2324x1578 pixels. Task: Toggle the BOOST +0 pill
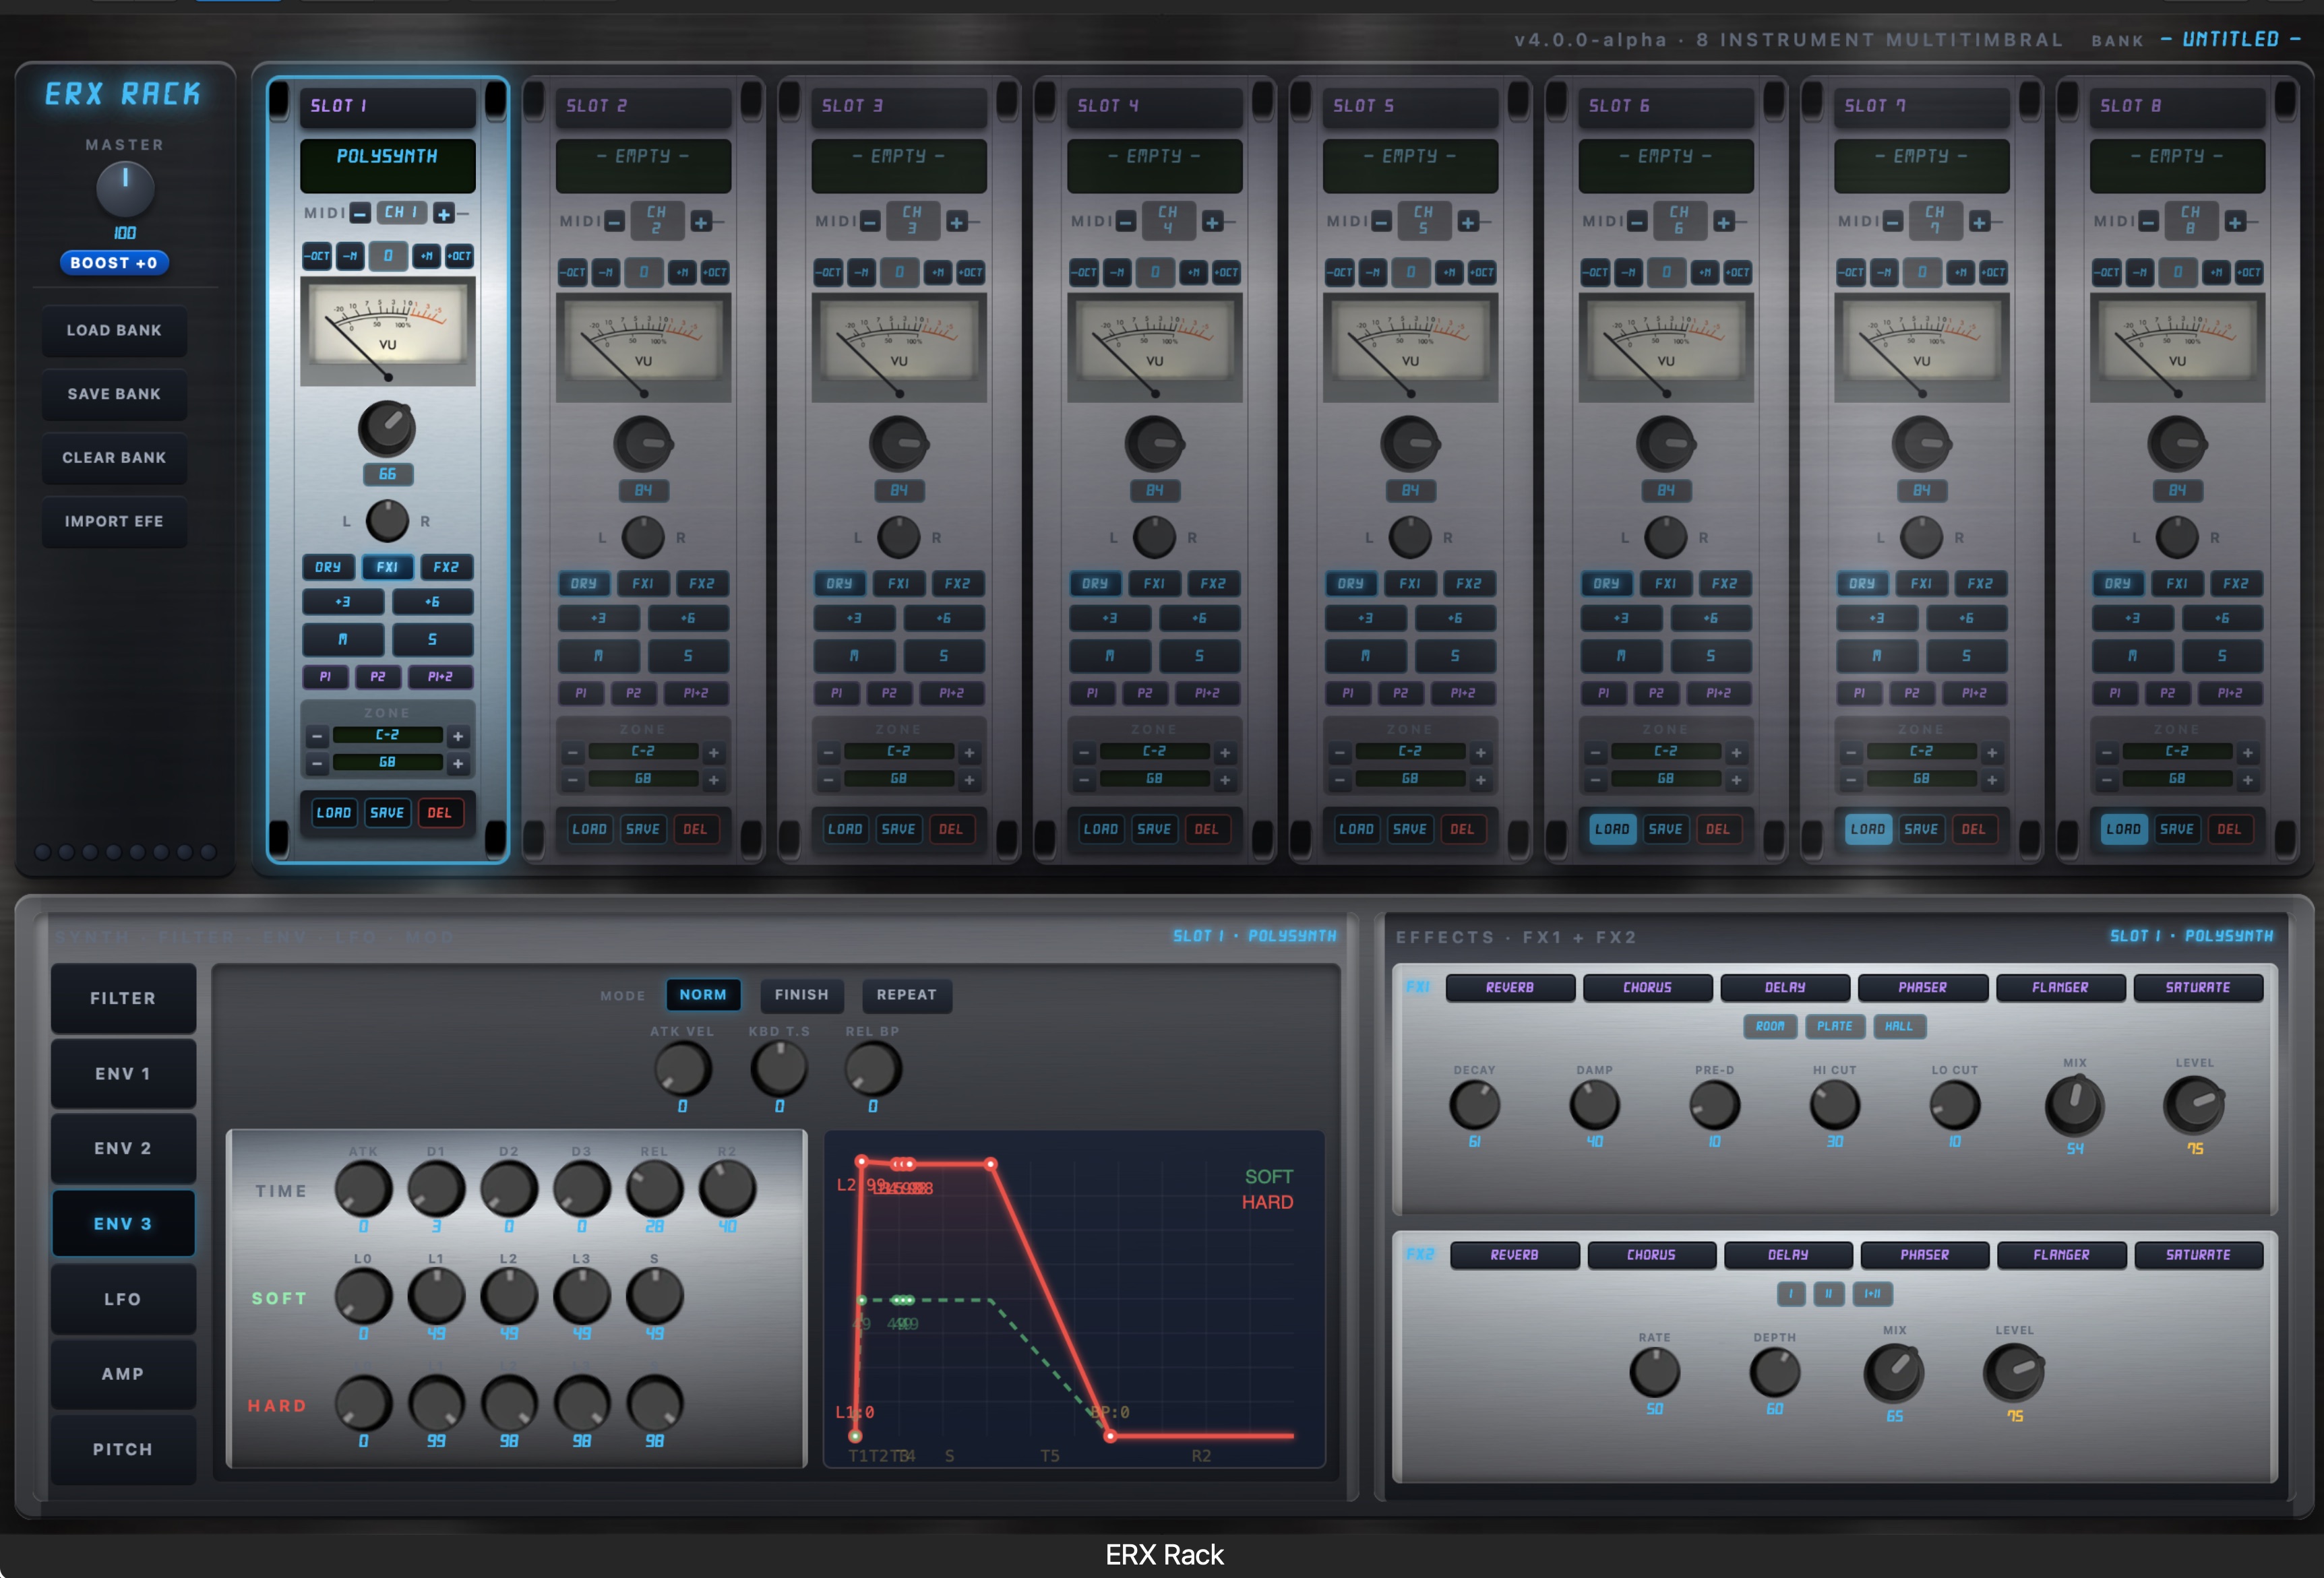click(114, 263)
